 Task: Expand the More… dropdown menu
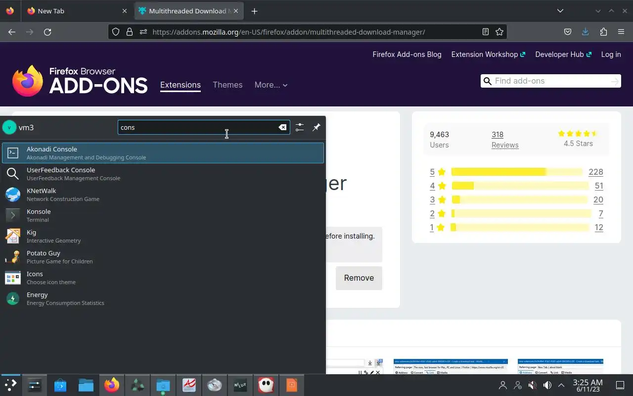[x=271, y=85]
